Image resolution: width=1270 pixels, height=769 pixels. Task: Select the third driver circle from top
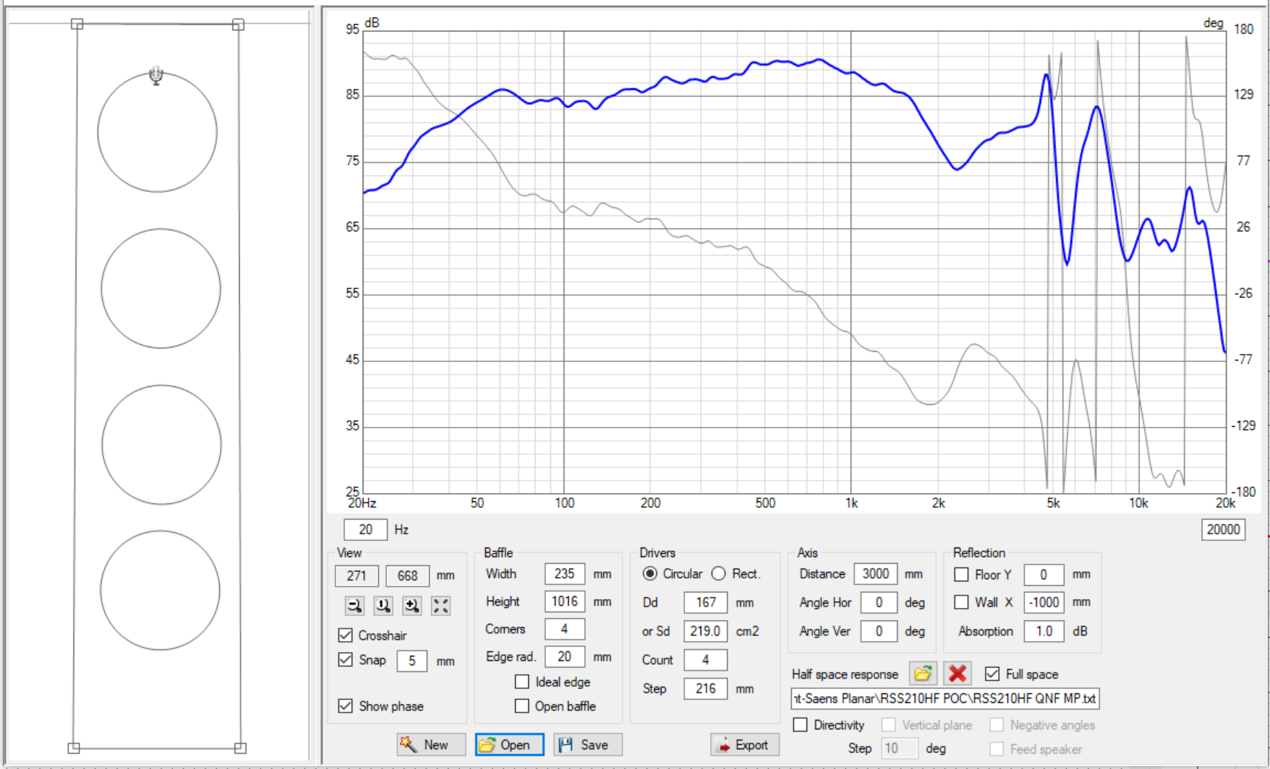pyautogui.click(x=161, y=444)
